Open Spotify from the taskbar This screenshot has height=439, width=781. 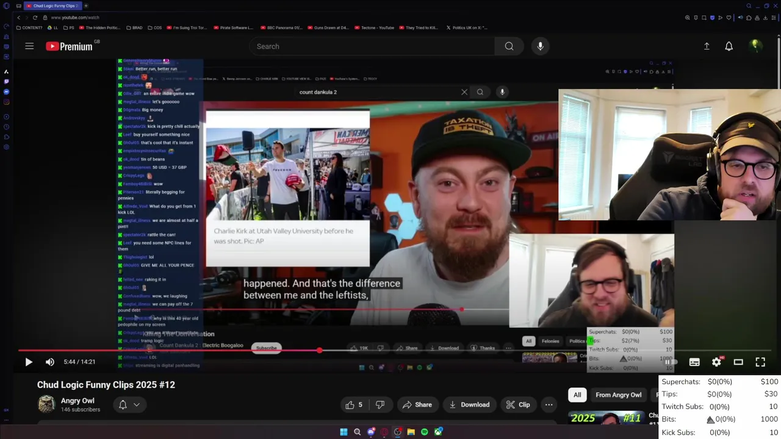click(425, 432)
